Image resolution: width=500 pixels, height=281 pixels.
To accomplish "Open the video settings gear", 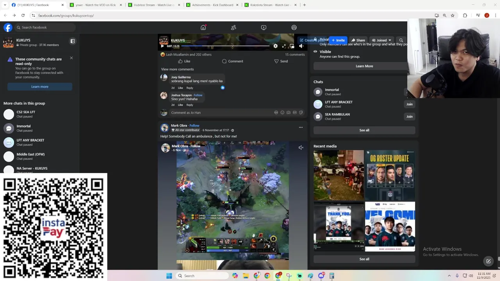I will pos(275,46).
